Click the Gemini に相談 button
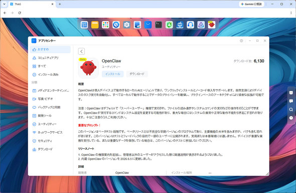Image resolution: width=296 pixels, height=193 pixels. pos(251,4)
